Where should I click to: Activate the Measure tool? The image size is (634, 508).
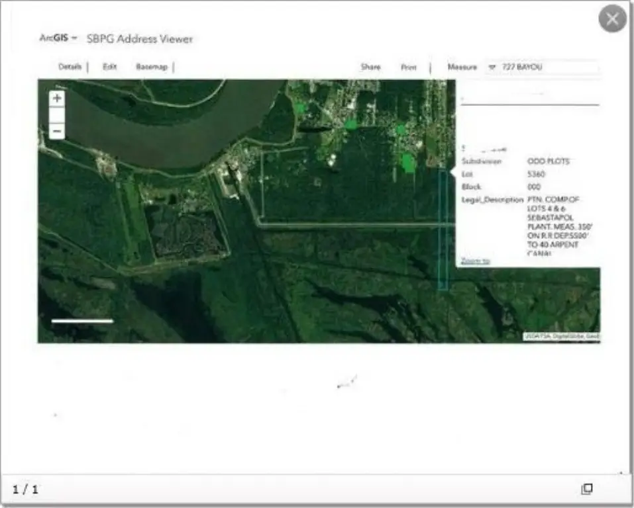[462, 67]
